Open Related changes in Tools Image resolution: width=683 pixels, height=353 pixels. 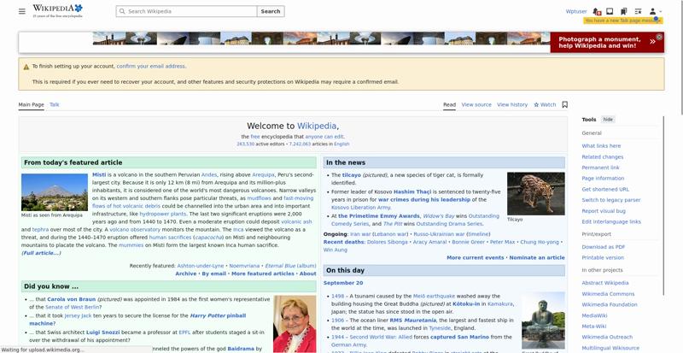pos(603,156)
